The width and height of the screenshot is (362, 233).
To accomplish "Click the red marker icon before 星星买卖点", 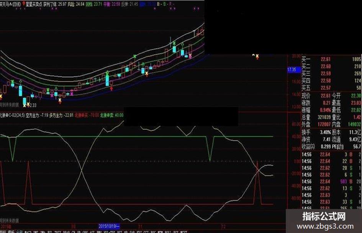I will point(24,4).
